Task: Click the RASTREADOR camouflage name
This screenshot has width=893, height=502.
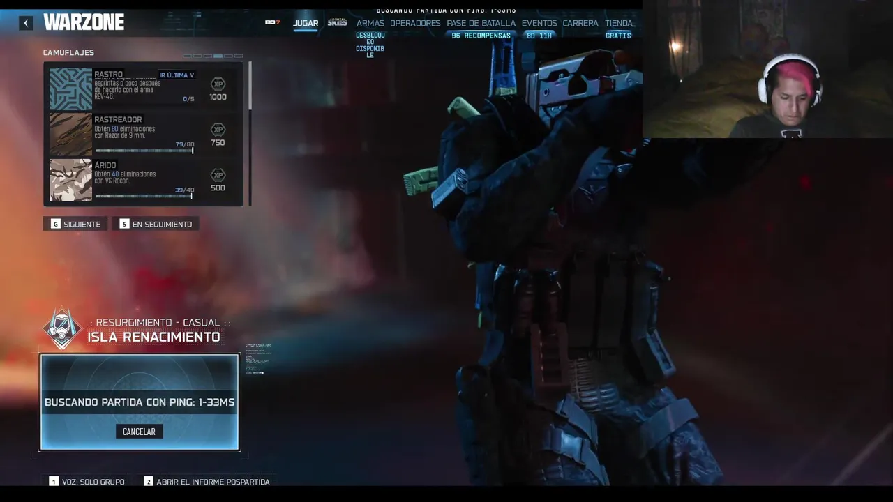Action: click(118, 120)
